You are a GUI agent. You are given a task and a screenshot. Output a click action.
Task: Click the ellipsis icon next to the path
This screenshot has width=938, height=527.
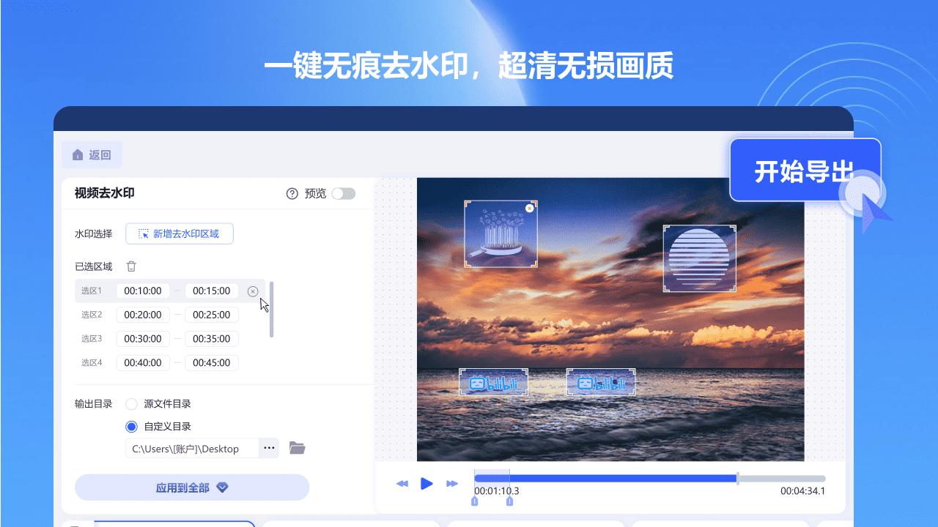pos(269,448)
